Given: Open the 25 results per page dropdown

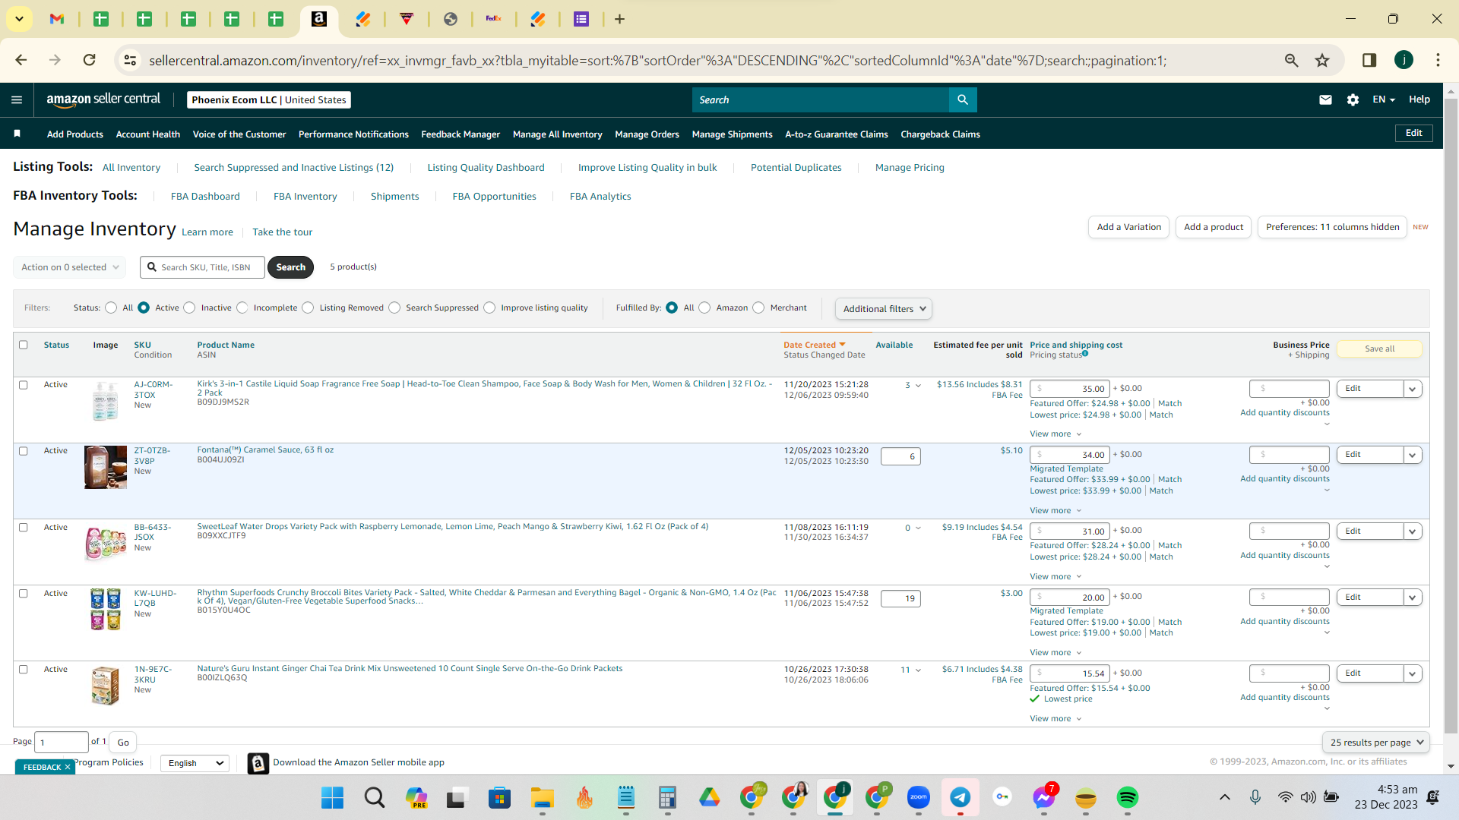Looking at the screenshot, I should [1376, 743].
